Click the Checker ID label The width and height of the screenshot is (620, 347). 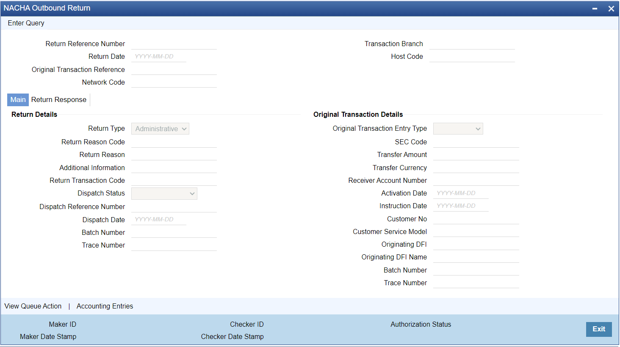tap(247, 325)
